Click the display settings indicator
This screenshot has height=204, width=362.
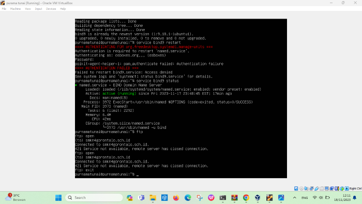pyautogui.click(x=326, y=188)
